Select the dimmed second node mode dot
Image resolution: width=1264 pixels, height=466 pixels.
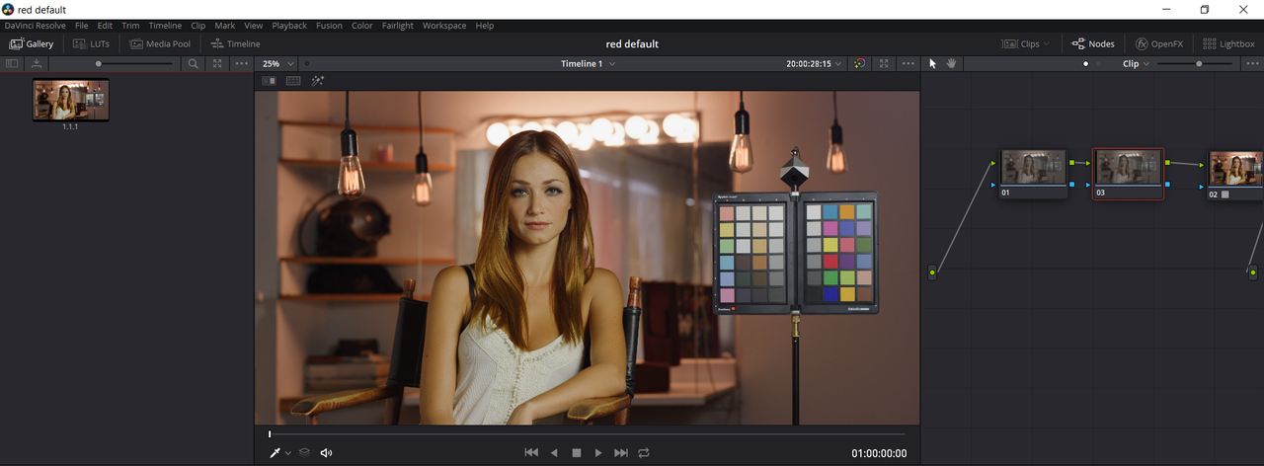coord(1097,63)
